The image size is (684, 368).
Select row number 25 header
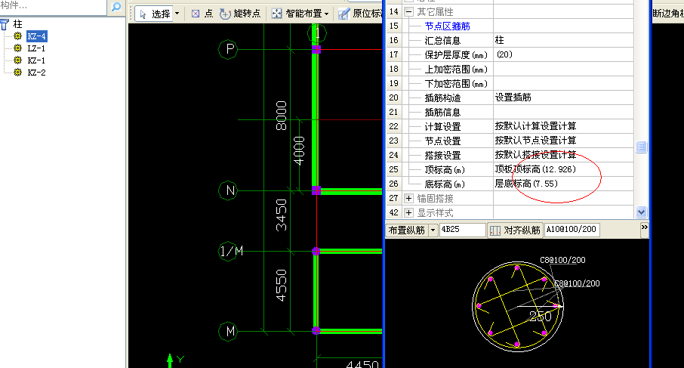[394, 169]
